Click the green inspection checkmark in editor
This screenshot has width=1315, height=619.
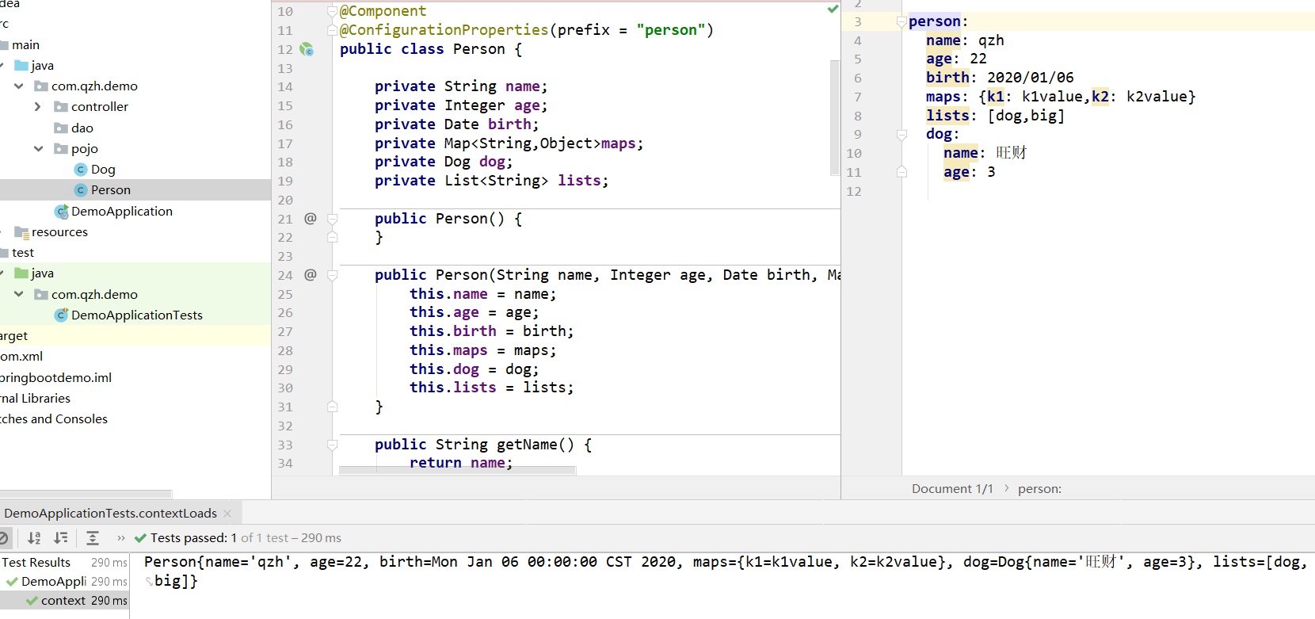coord(833,10)
